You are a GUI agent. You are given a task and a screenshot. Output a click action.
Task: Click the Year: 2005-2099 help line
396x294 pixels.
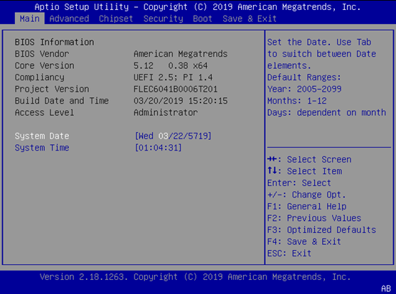[304, 89]
